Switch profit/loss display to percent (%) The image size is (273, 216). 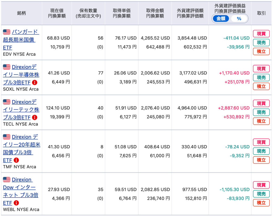(239, 19)
